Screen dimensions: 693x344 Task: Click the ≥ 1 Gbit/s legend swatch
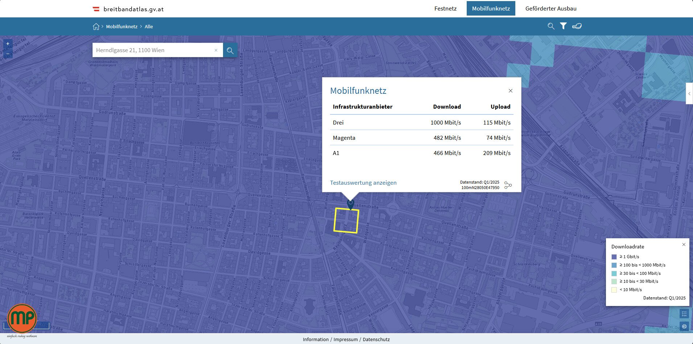(x=614, y=257)
